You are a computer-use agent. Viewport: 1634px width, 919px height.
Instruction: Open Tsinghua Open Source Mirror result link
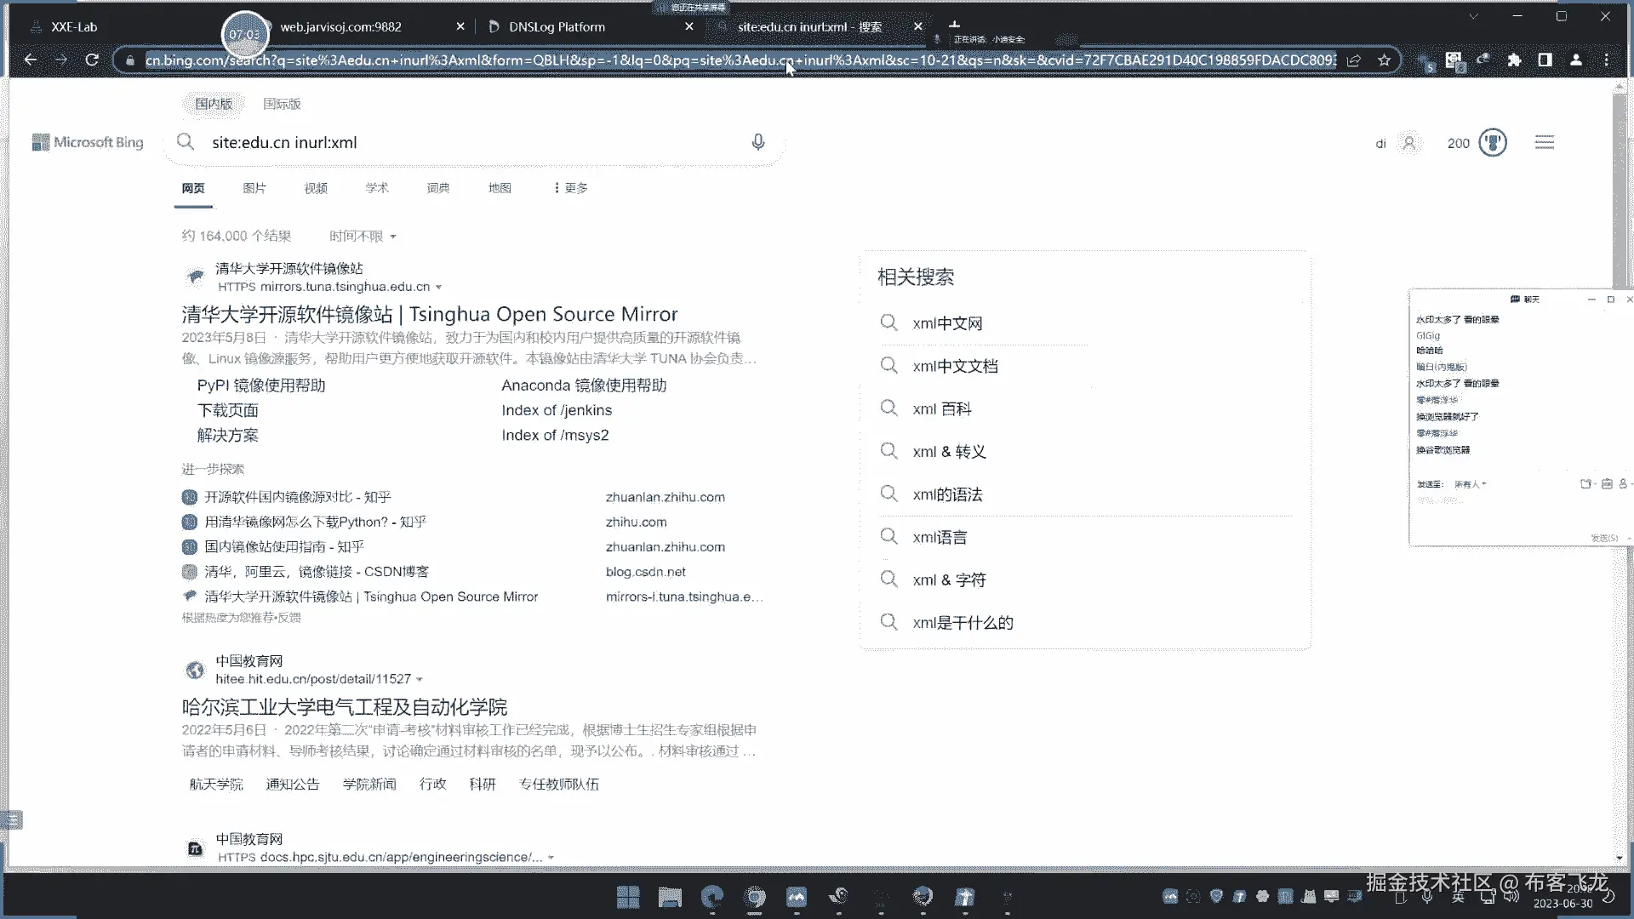click(x=429, y=315)
